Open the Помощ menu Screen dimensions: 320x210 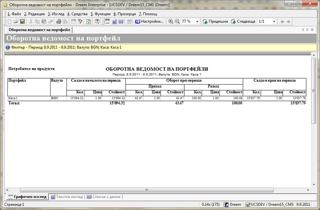pos(148,14)
